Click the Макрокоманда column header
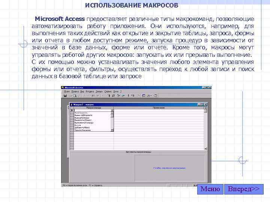Viewport: 270px width, 202px height. tap(94, 108)
